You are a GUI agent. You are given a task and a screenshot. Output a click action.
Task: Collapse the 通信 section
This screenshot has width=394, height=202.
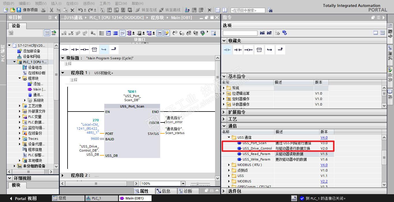pos(224,126)
